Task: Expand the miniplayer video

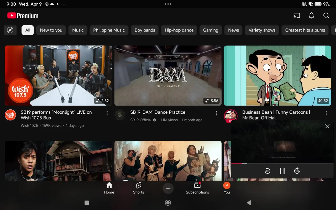Action: 282,142
